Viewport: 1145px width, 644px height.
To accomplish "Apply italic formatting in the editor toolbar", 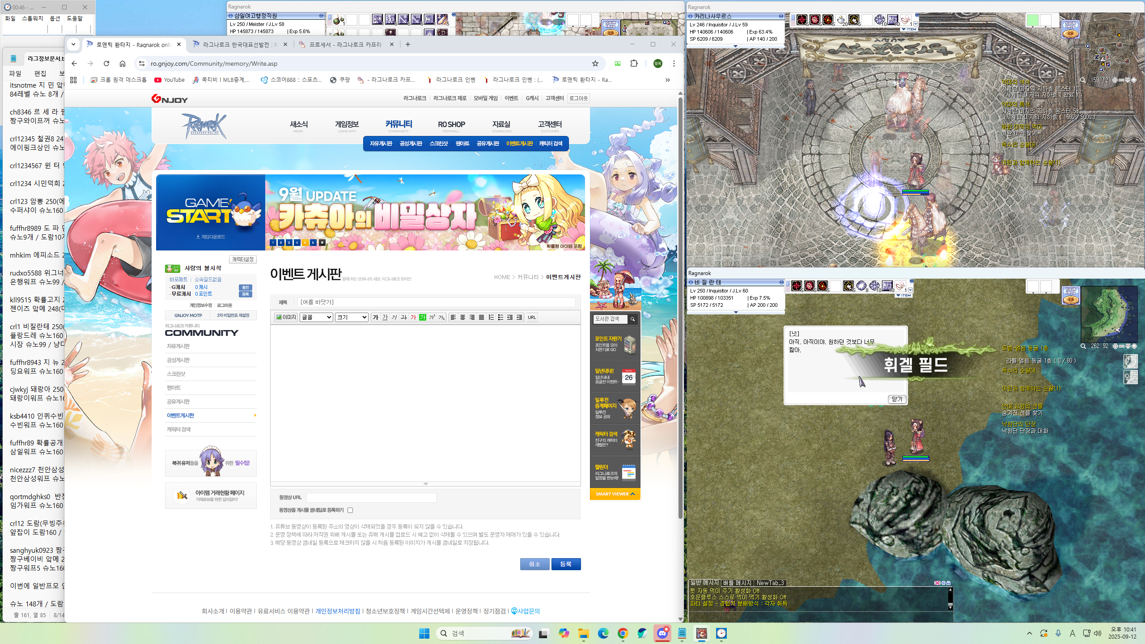I will pyautogui.click(x=394, y=317).
